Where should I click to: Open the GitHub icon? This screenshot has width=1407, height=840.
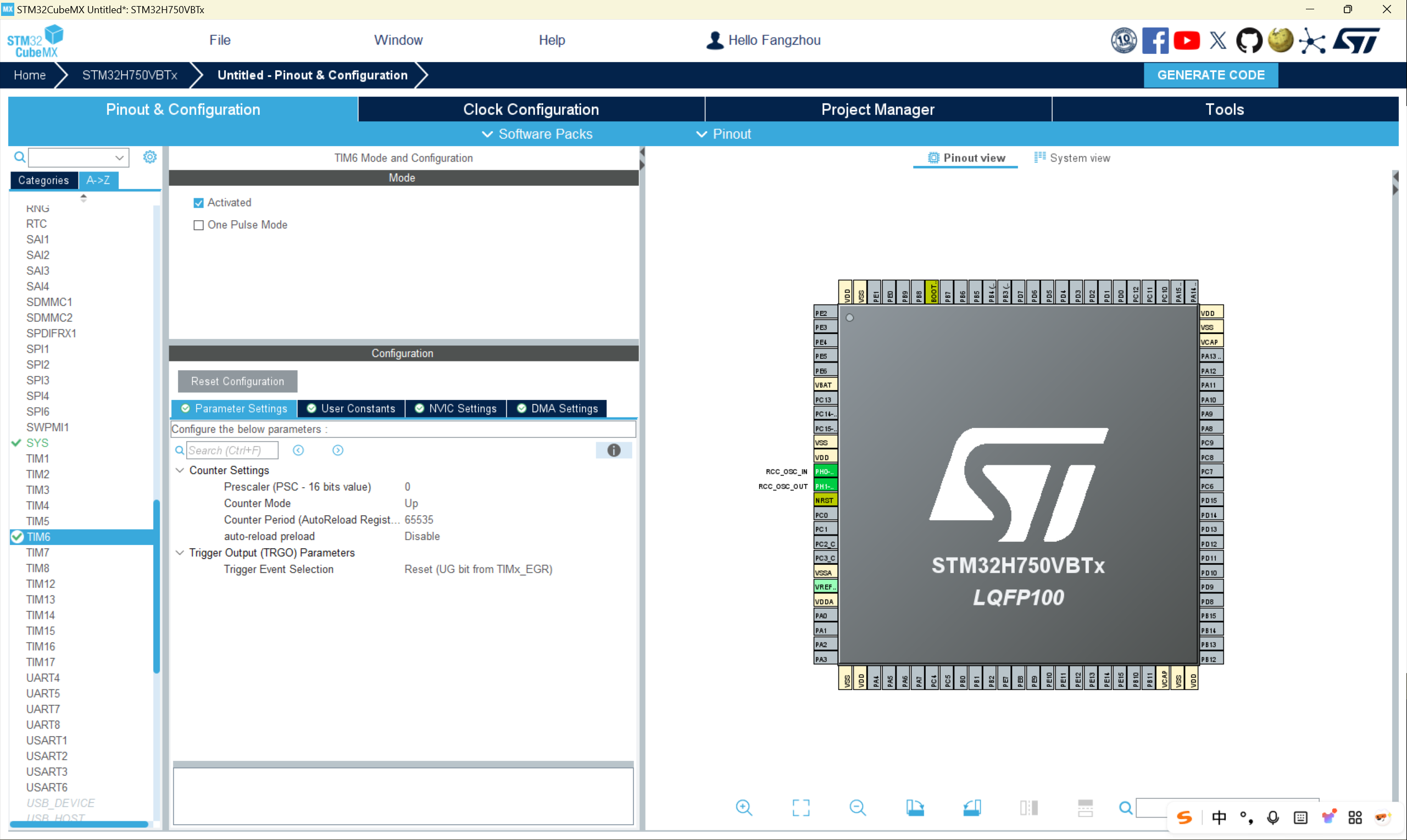tap(1249, 41)
